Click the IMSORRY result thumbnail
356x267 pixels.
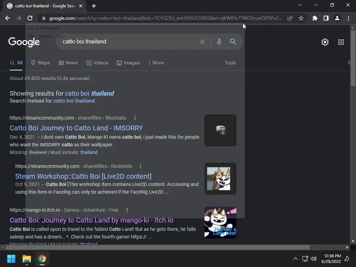(220, 130)
